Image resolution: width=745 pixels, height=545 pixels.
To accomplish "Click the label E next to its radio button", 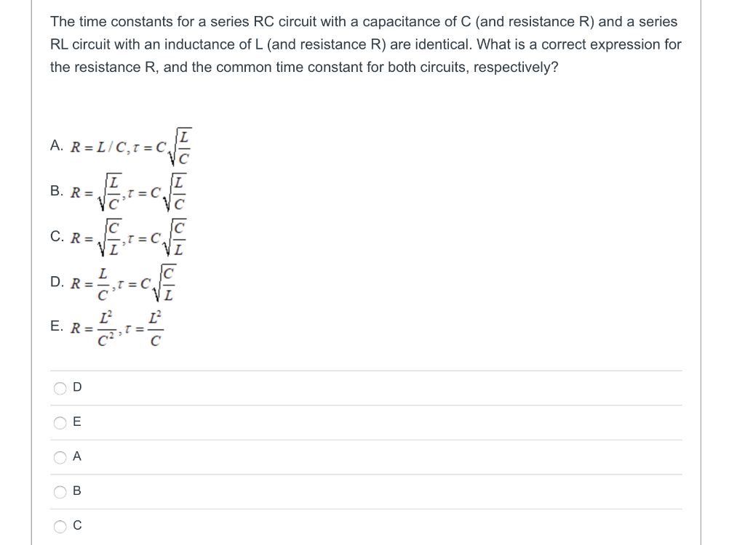I will click(76, 422).
